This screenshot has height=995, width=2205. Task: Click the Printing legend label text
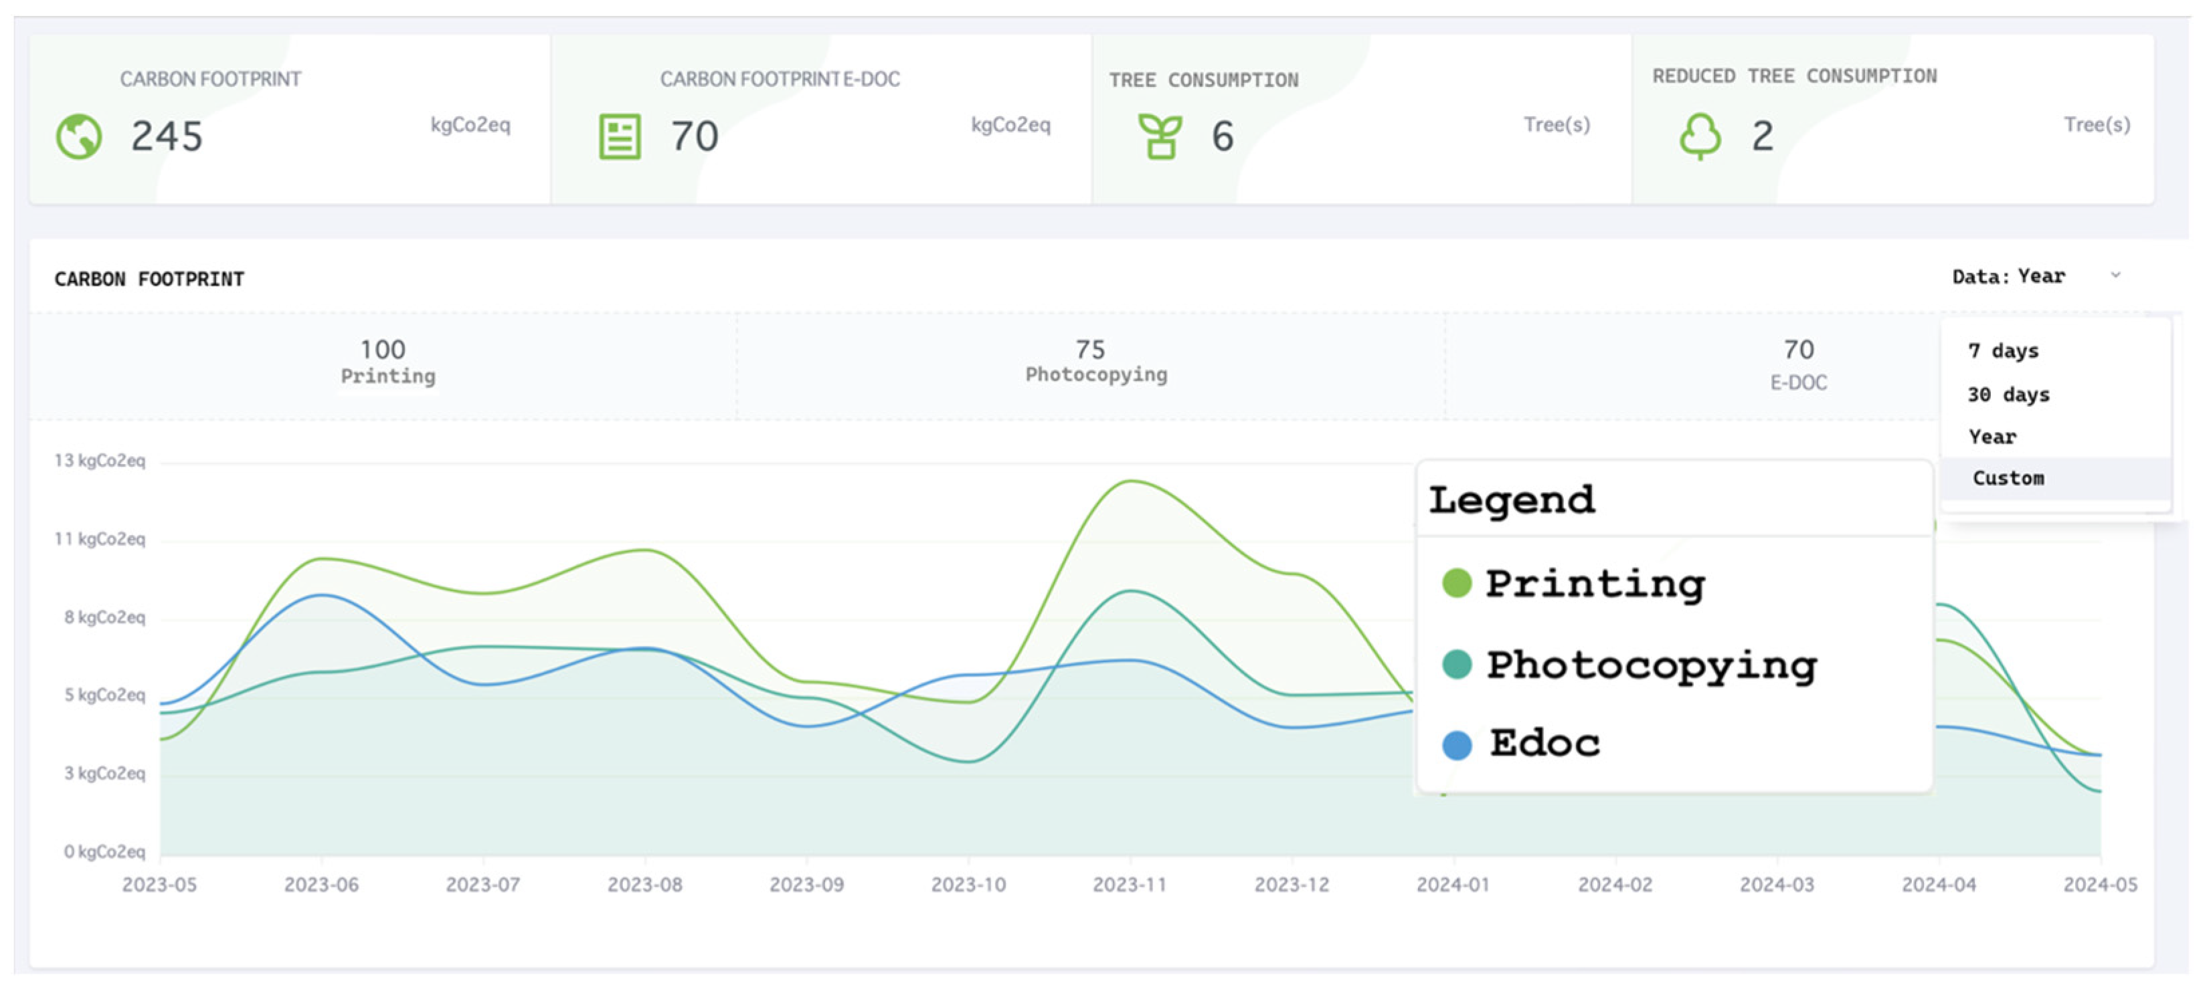coord(1595,584)
